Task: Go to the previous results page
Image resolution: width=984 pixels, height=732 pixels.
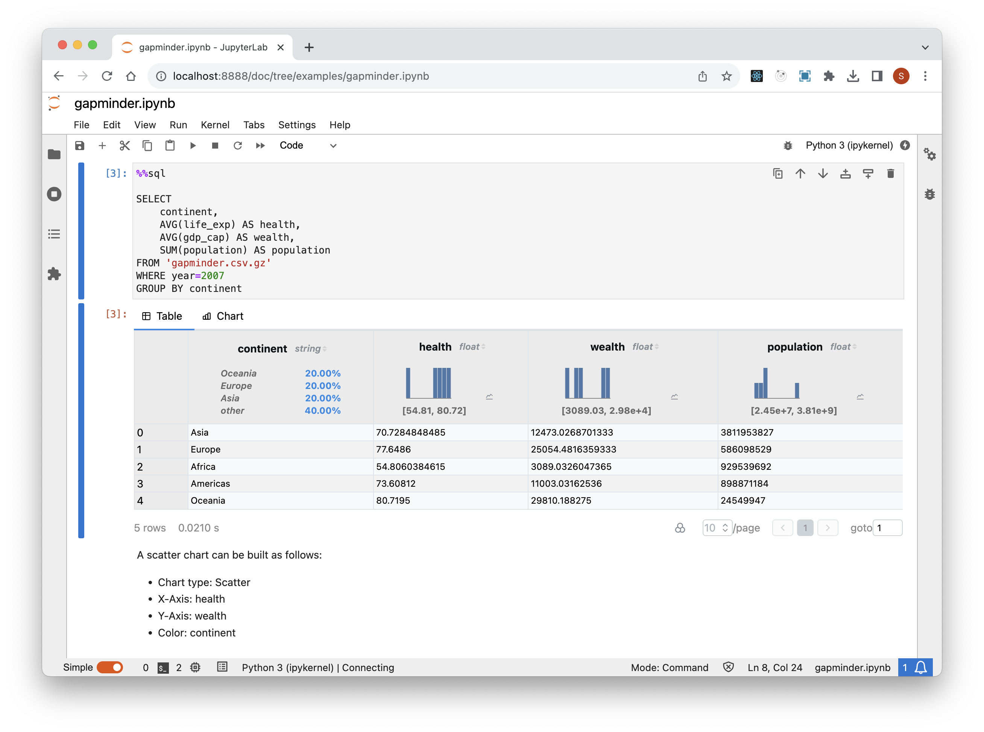Action: [782, 528]
